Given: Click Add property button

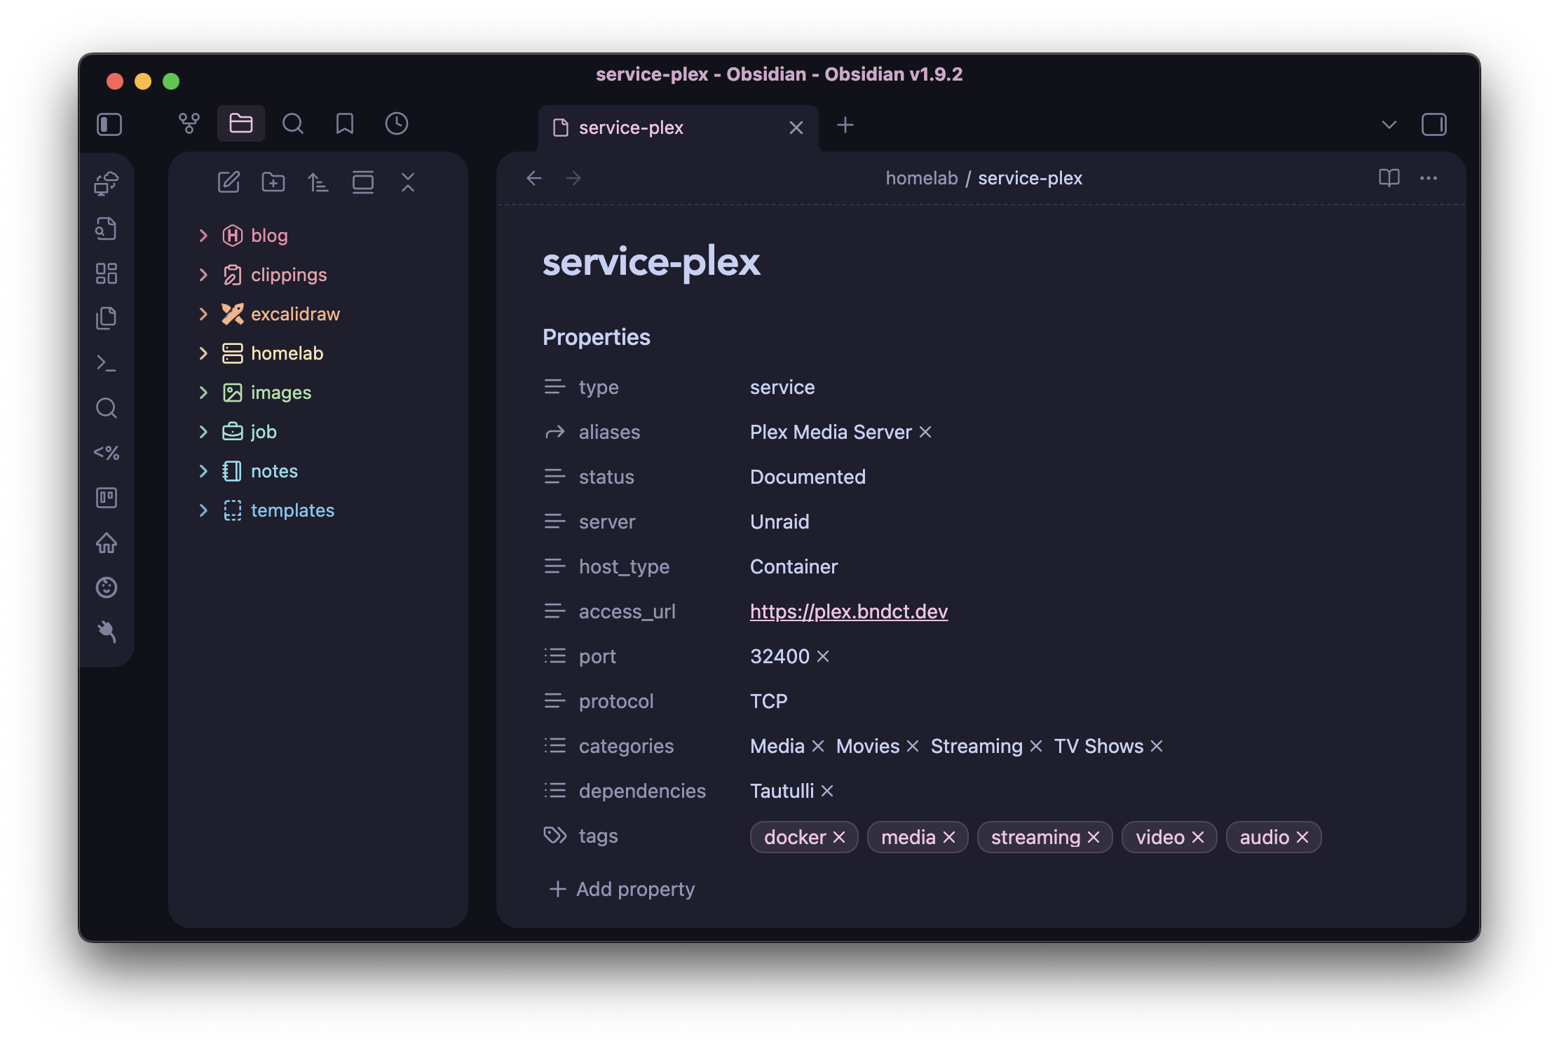Looking at the screenshot, I should point(622,889).
